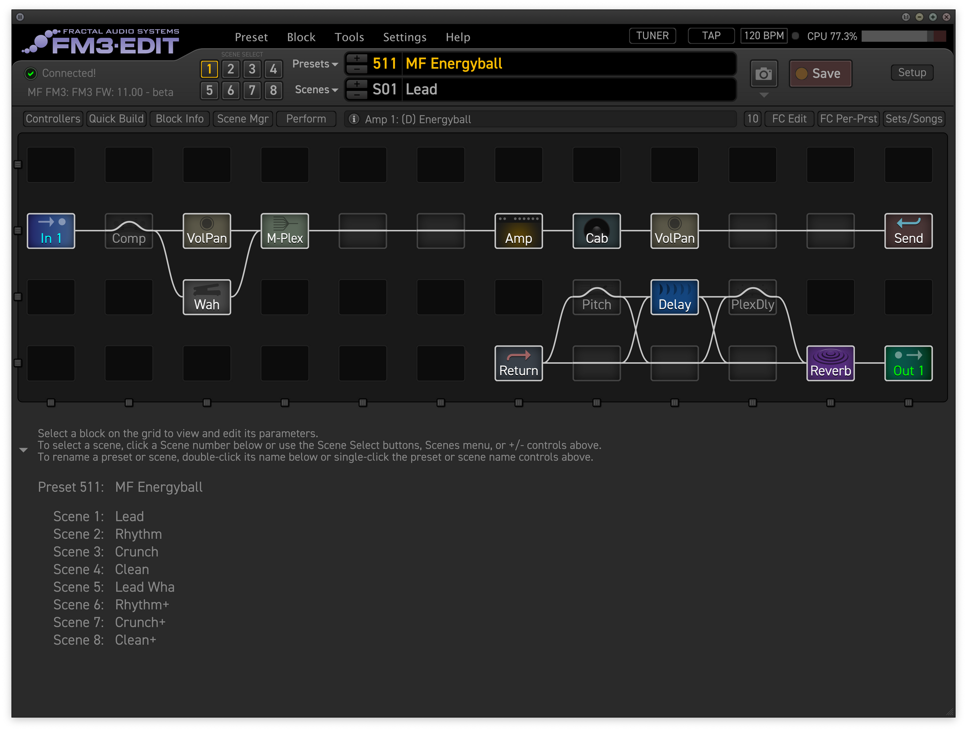
Task: Click the CPU usage meter bar
Action: pos(903,36)
